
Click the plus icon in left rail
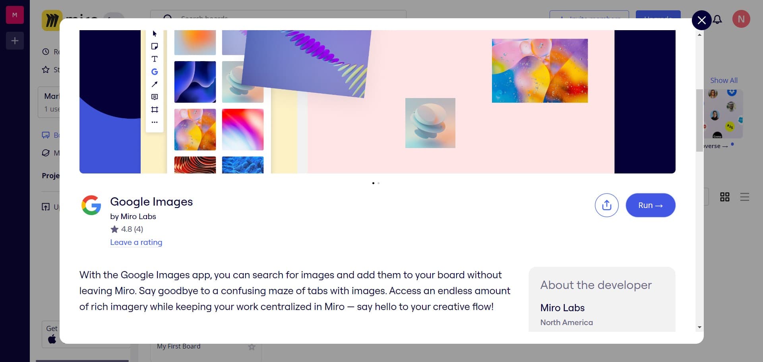[15, 41]
